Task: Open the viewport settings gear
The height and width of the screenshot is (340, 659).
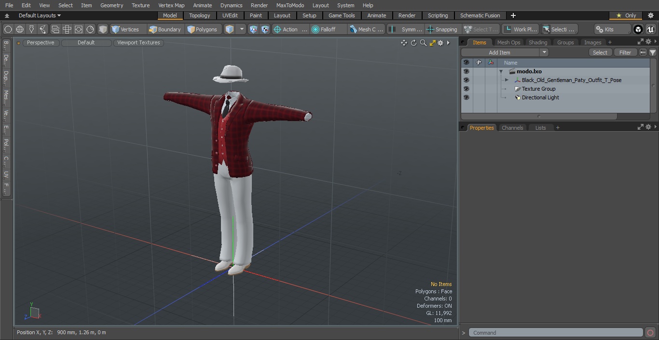Action: [440, 43]
